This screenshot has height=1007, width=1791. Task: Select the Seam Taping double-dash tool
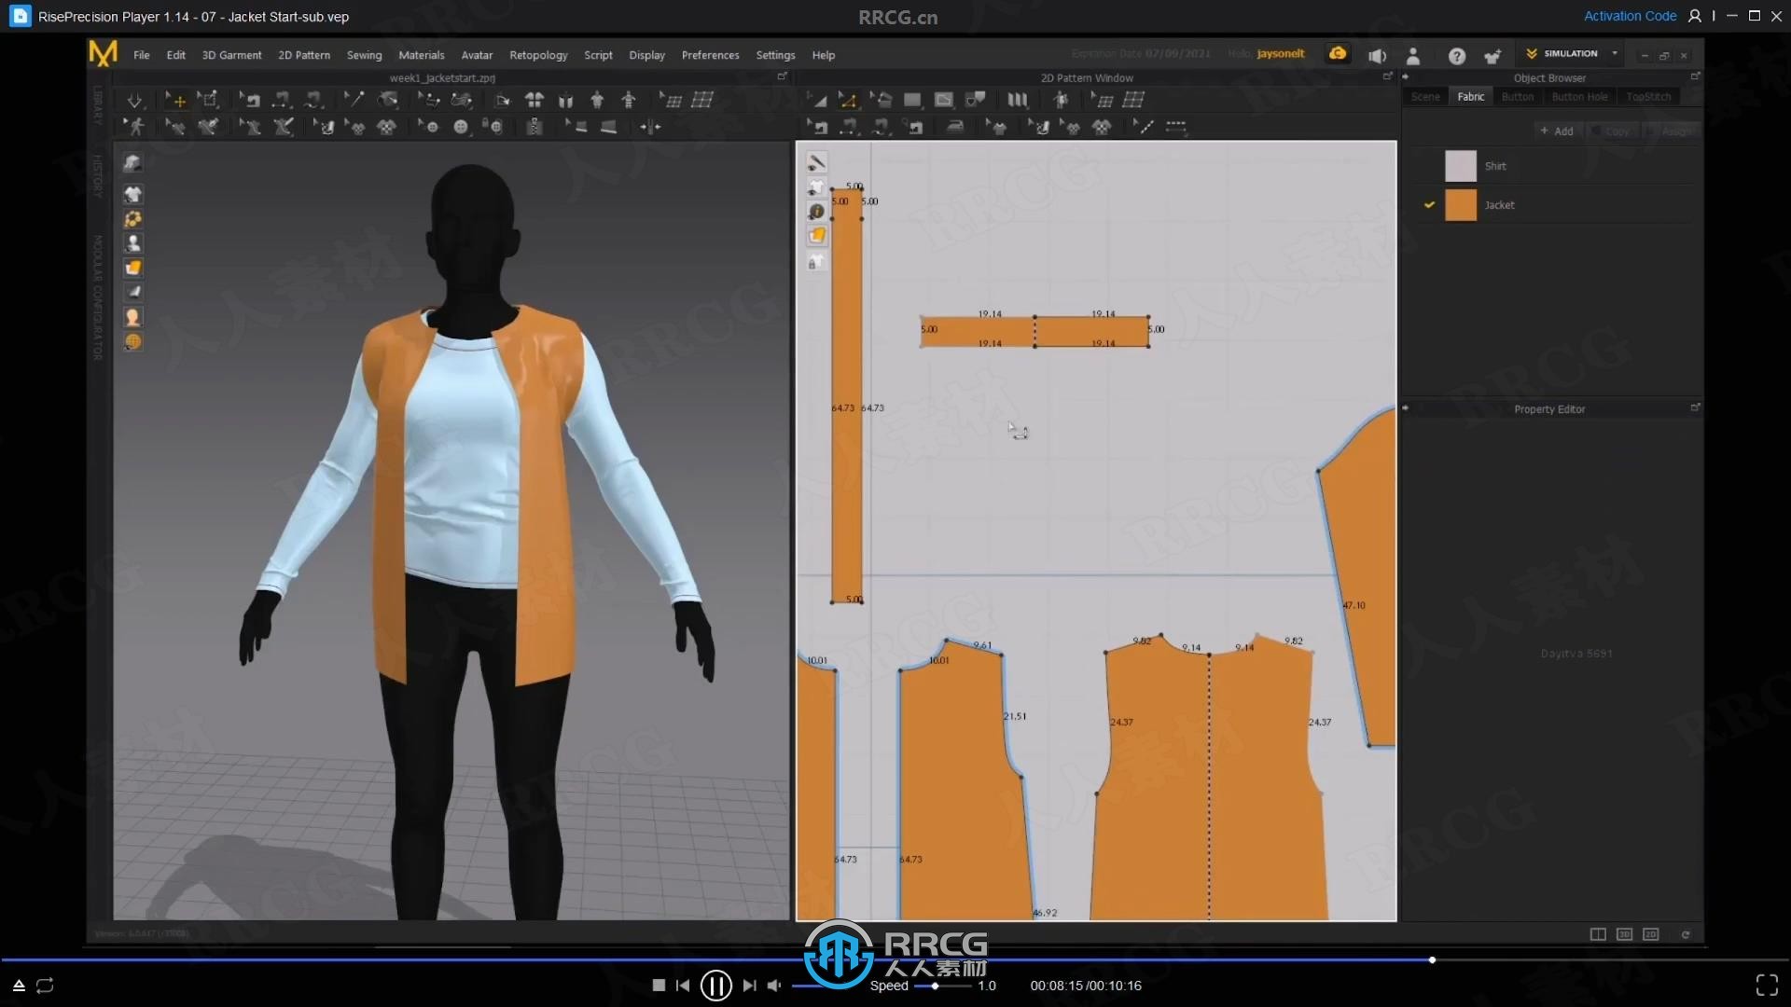click(1175, 127)
